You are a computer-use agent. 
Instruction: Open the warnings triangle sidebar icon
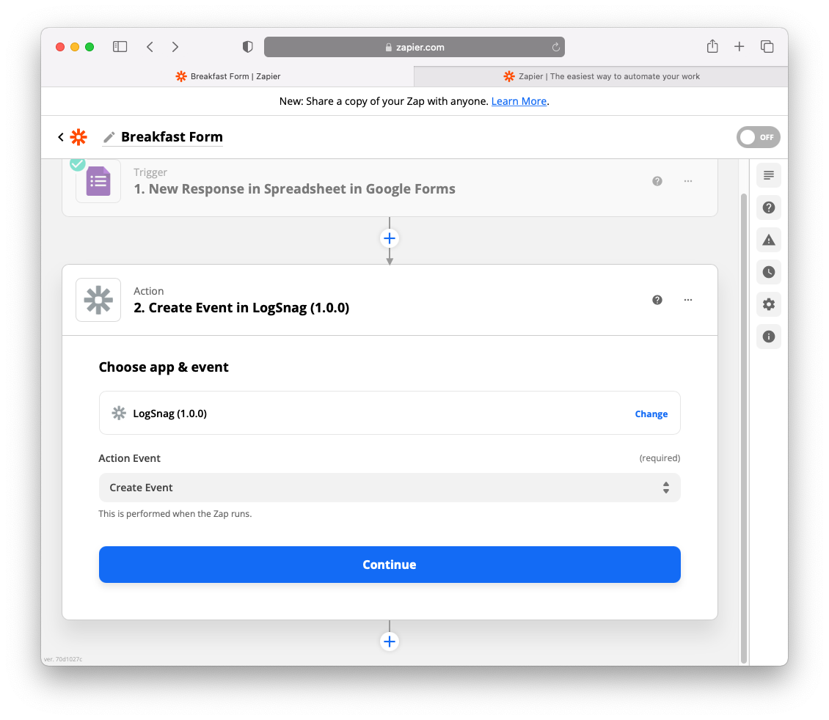tap(769, 240)
